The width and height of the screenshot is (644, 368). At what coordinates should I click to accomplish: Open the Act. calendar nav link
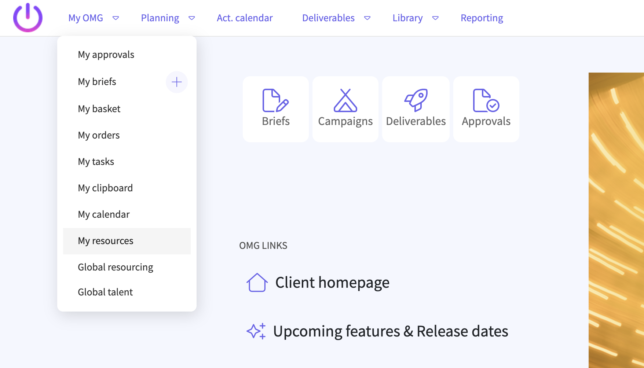pos(245,18)
